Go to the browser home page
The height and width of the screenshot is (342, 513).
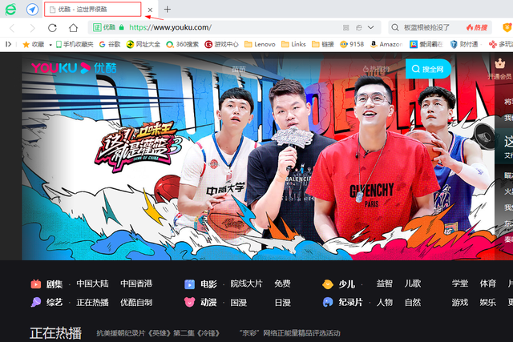pos(73,28)
